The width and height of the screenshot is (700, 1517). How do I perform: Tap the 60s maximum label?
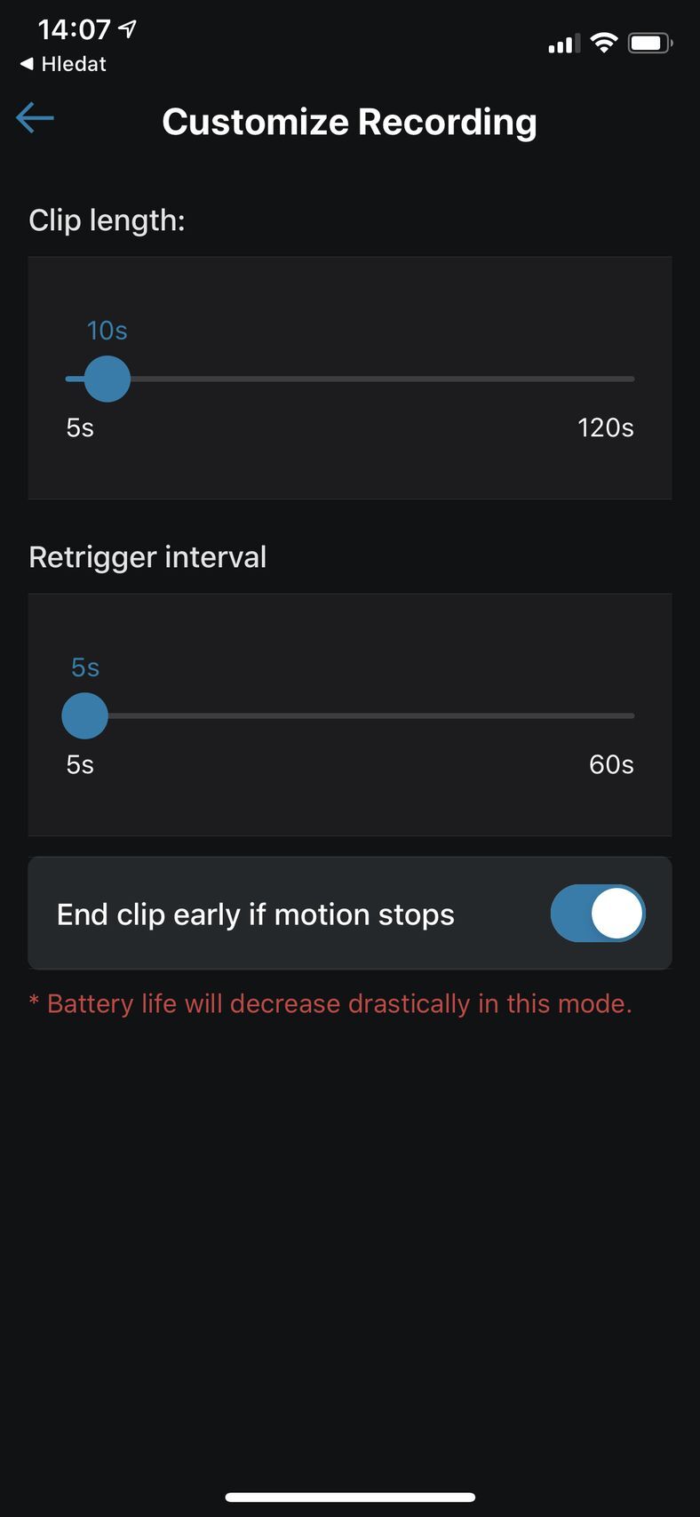click(611, 765)
